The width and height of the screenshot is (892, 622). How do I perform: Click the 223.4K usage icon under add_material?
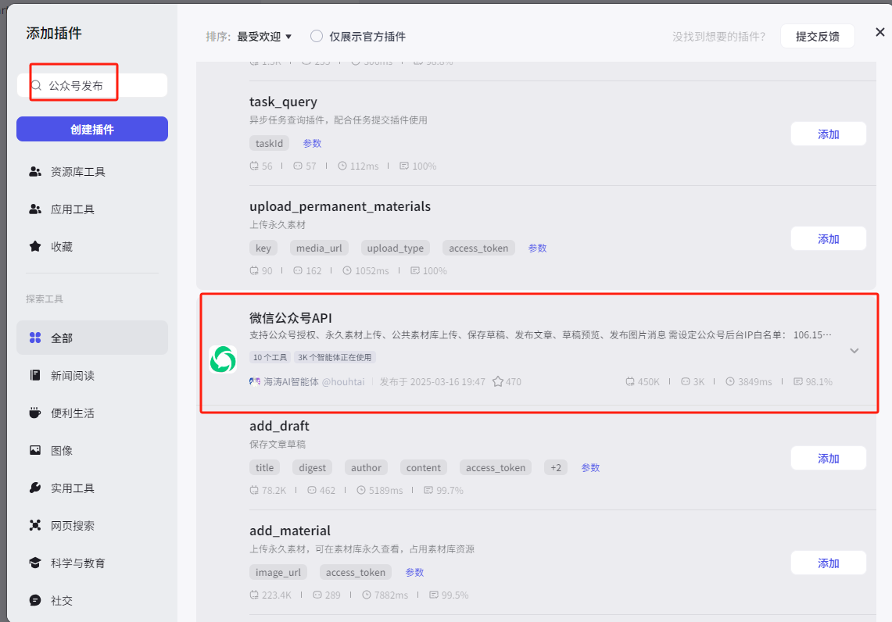tap(254, 595)
